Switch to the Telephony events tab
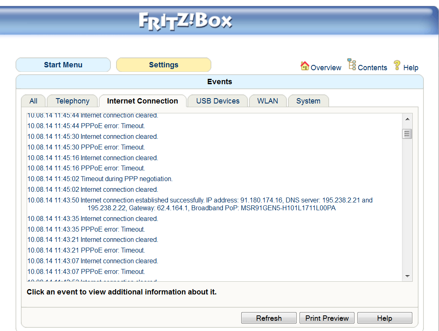Viewport: 439px width, 331px height. 72,101
